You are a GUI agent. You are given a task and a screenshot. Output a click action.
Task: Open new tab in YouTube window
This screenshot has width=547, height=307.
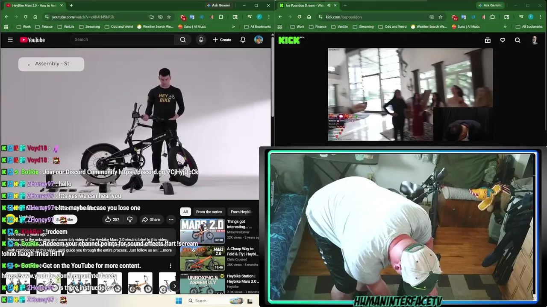coord(71,5)
